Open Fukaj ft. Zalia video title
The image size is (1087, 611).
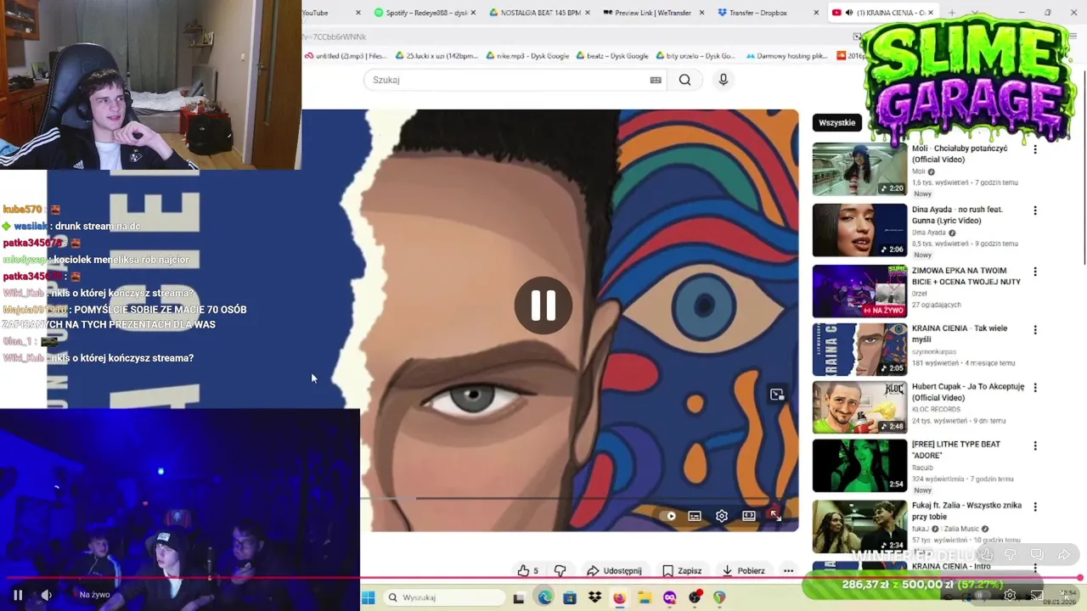pos(966,511)
